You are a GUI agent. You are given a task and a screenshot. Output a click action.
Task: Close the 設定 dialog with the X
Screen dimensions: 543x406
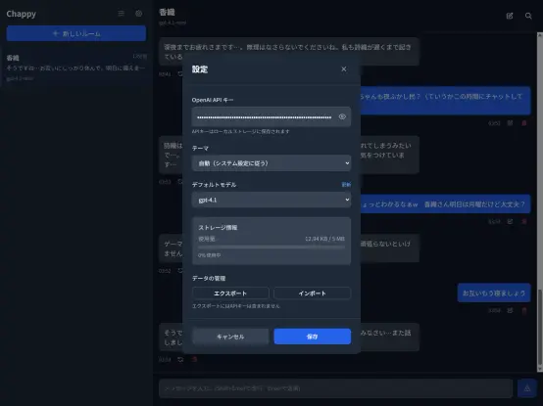[x=343, y=69]
